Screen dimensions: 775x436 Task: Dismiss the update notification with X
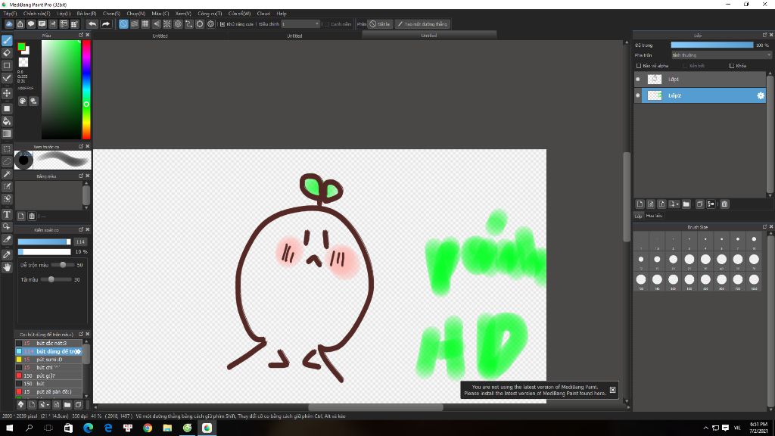click(612, 390)
